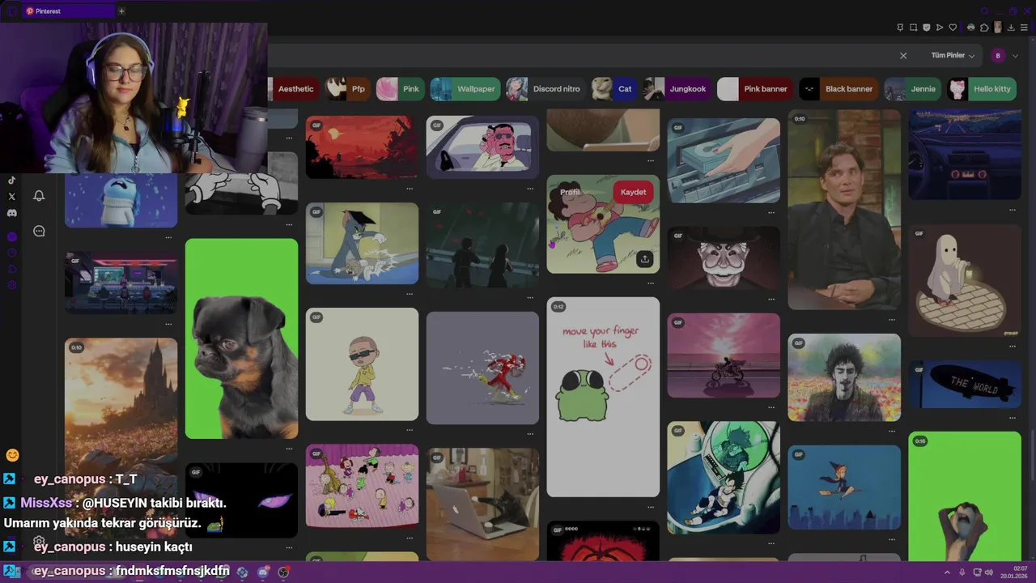Select the Aesthetic filter chip

pyautogui.click(x=293, y=89)
